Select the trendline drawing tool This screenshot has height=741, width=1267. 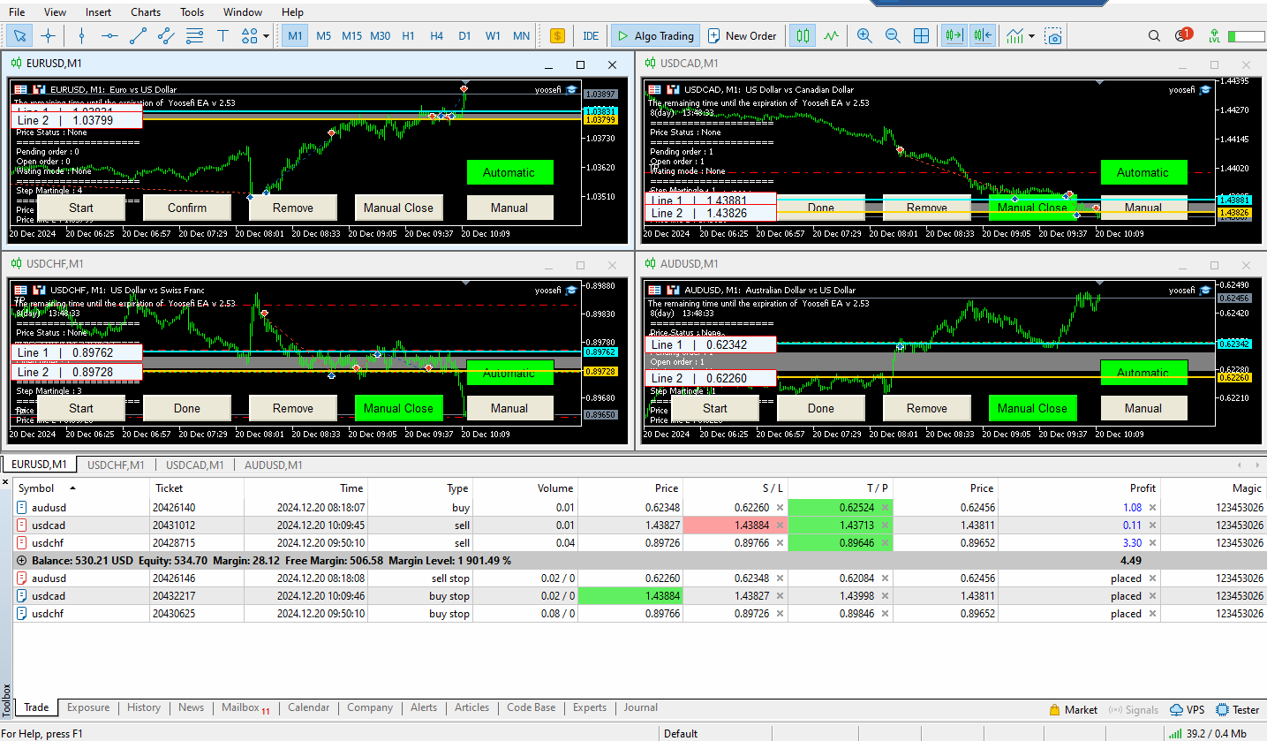click(138, 36)
